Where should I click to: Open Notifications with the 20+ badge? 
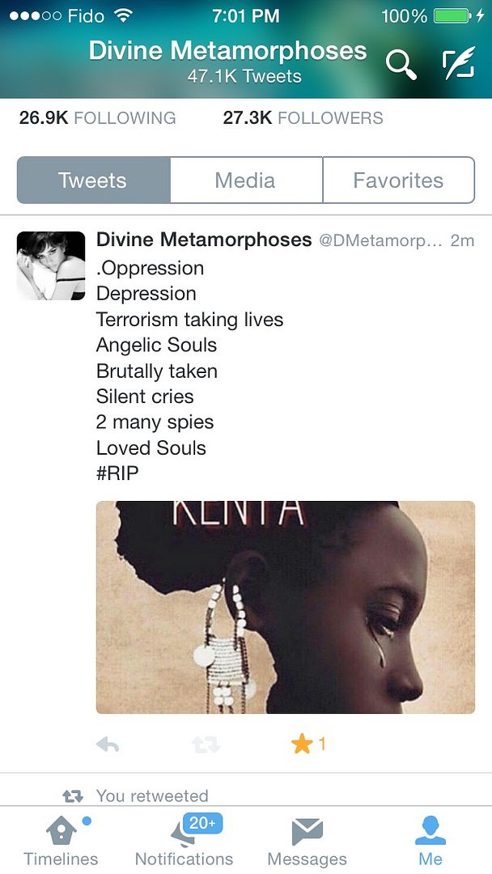tap(184, 841)
